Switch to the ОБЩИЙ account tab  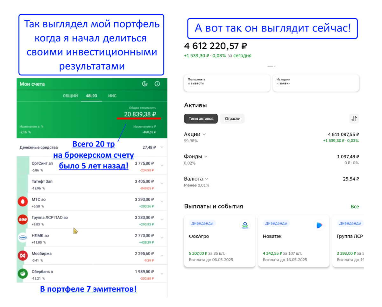(x=70, y=96)
